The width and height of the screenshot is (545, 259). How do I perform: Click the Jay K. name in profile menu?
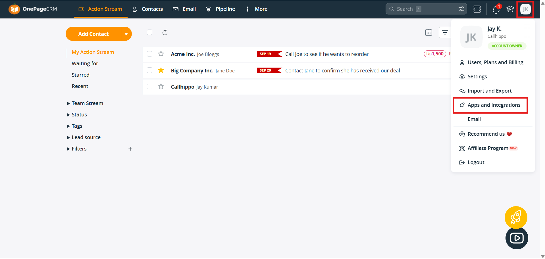(x=494, y=29)
